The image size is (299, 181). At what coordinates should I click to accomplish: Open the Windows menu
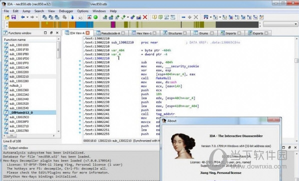point(99,11)
